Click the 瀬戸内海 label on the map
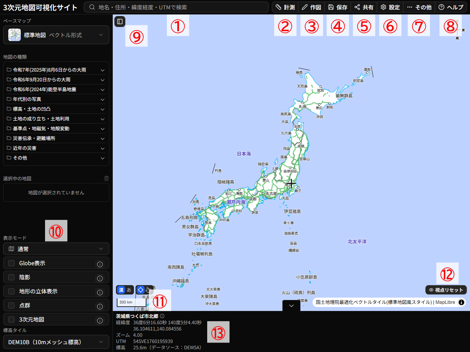470x352 pixels. pyautogui.click(x=236, y=202)
